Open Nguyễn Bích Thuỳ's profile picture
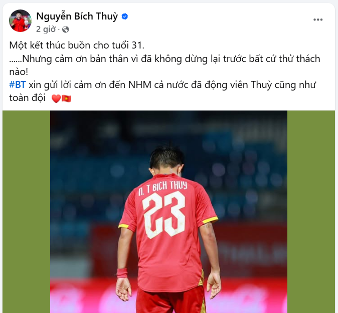Screen dimensions: 338x313 (20, 20)
